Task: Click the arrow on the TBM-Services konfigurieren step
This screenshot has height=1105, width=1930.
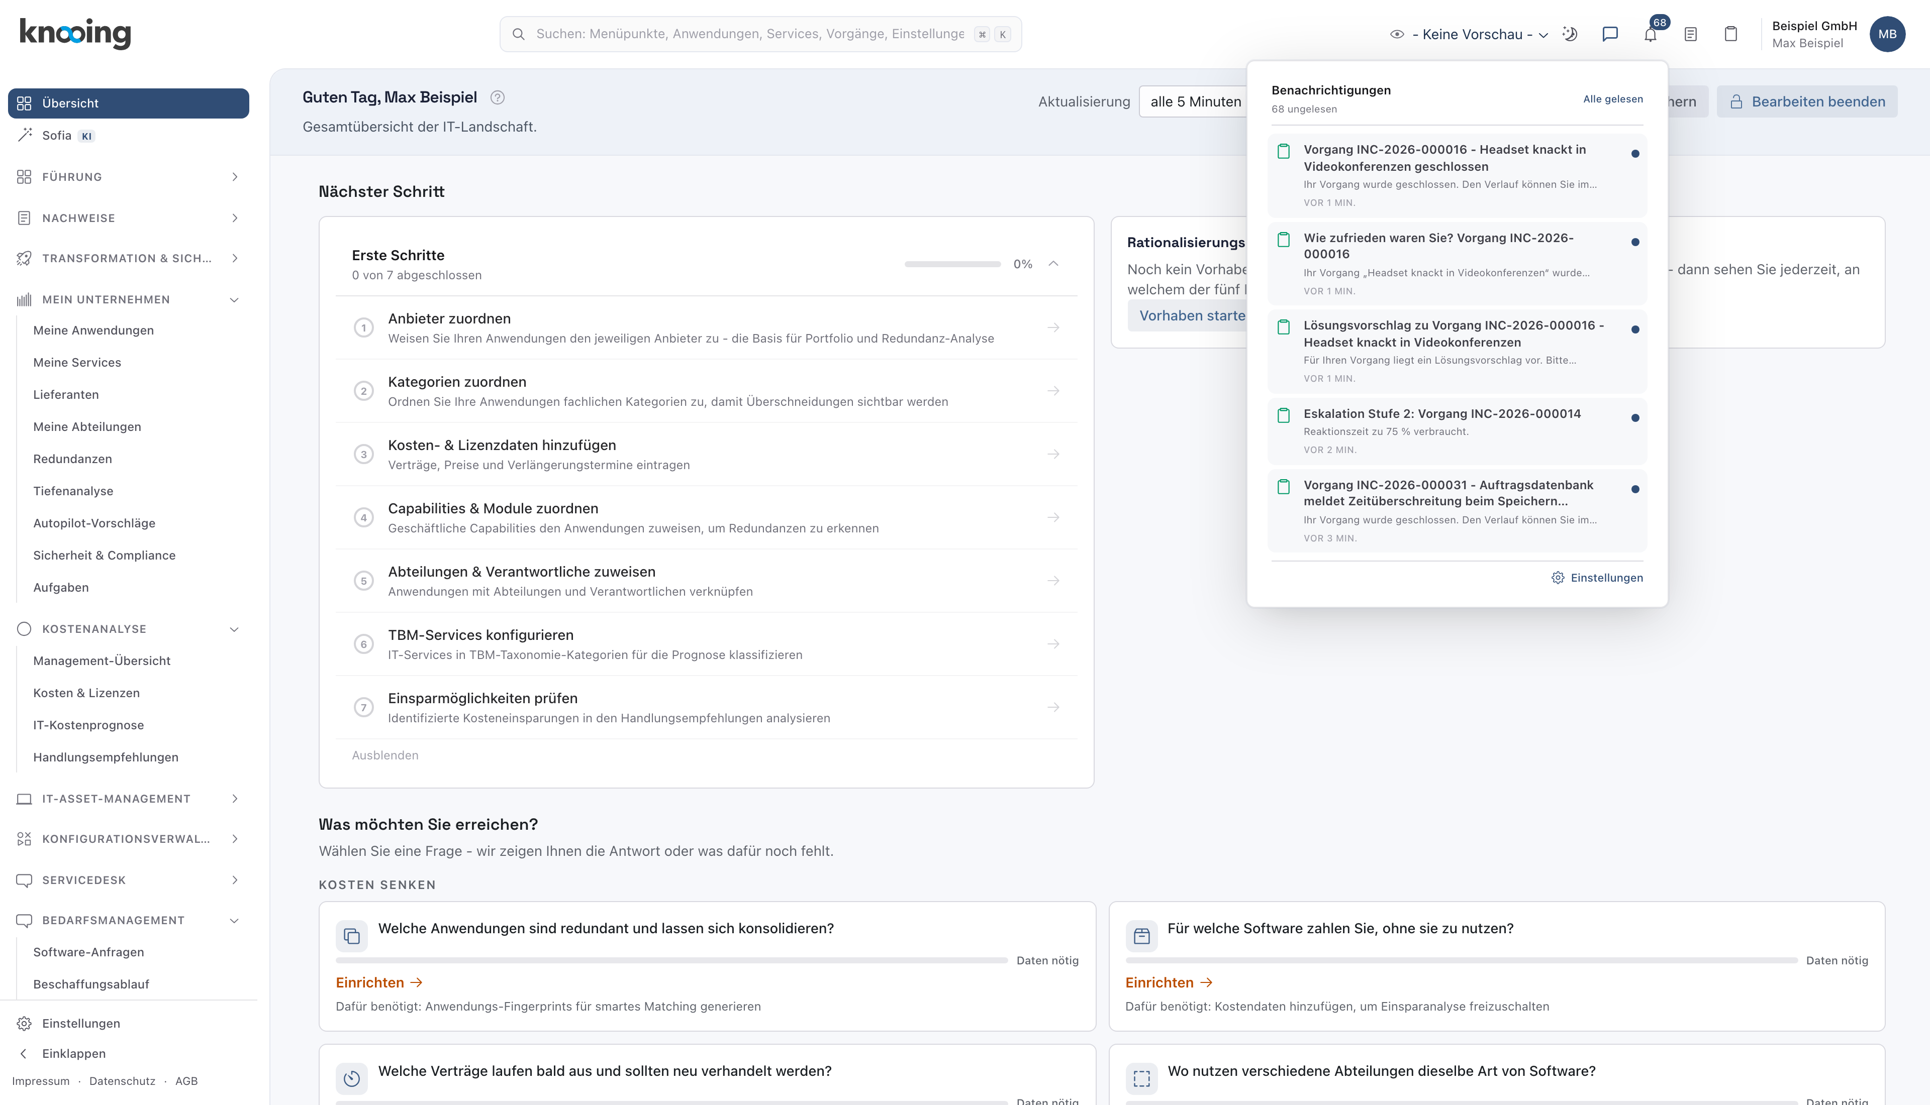Action: [1053, 643]
